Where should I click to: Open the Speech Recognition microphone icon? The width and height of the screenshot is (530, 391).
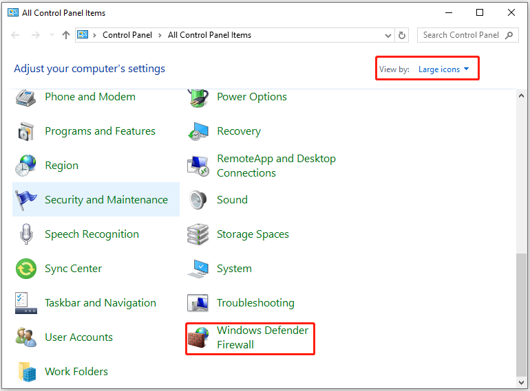26,234
